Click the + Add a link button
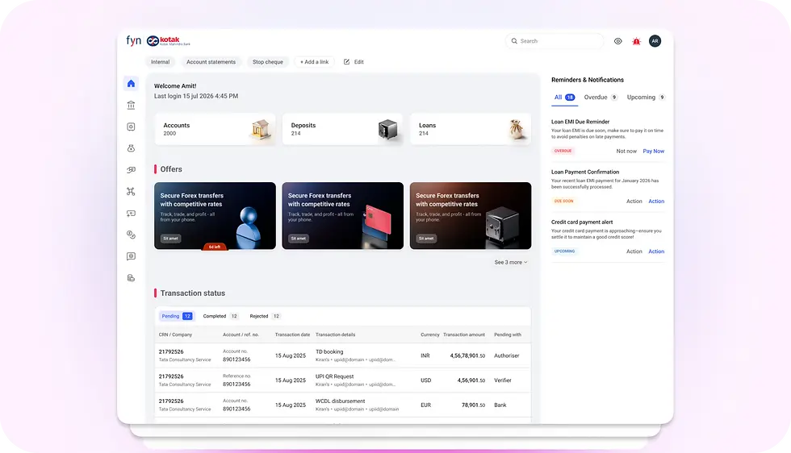Viewport: 791px width, 453px height. (314, 62)
